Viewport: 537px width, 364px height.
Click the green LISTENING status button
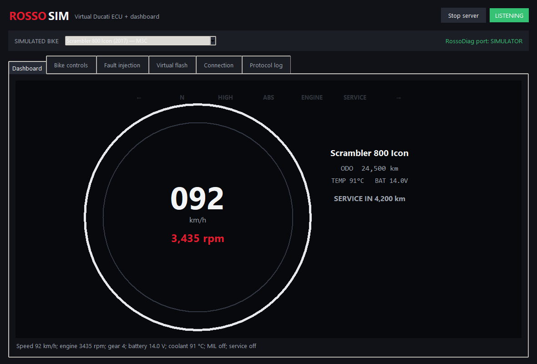509,15
